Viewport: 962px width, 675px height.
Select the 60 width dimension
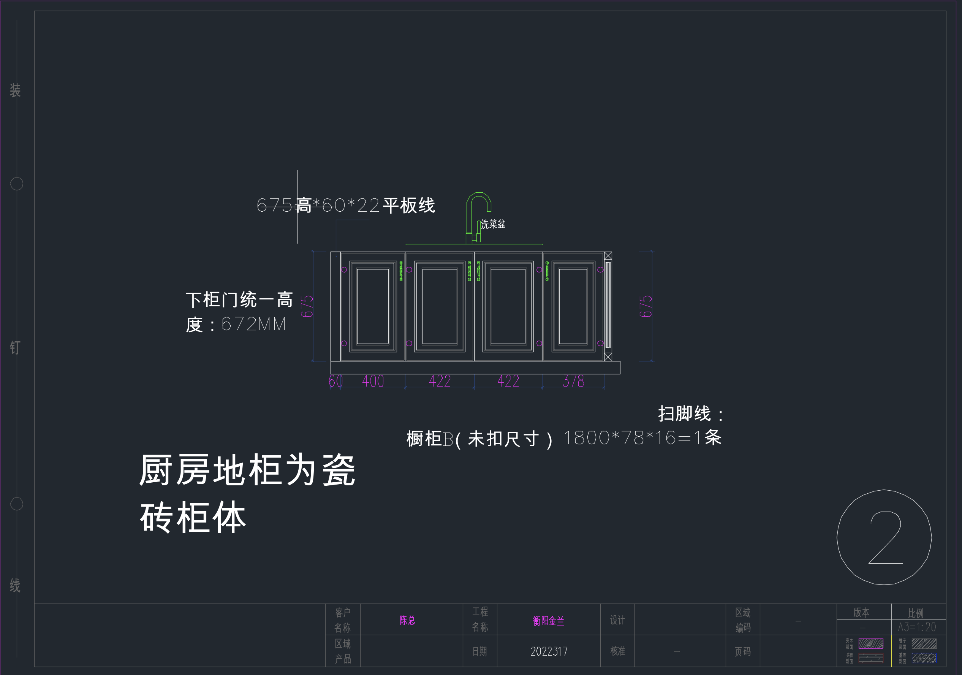335,381
